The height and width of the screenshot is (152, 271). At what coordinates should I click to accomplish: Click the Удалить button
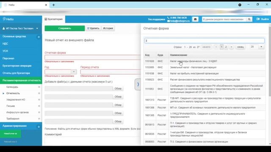point(93,28)
